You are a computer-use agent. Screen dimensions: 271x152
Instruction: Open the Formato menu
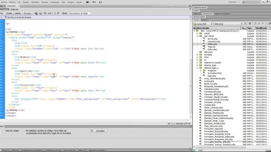tap(44, 2)
